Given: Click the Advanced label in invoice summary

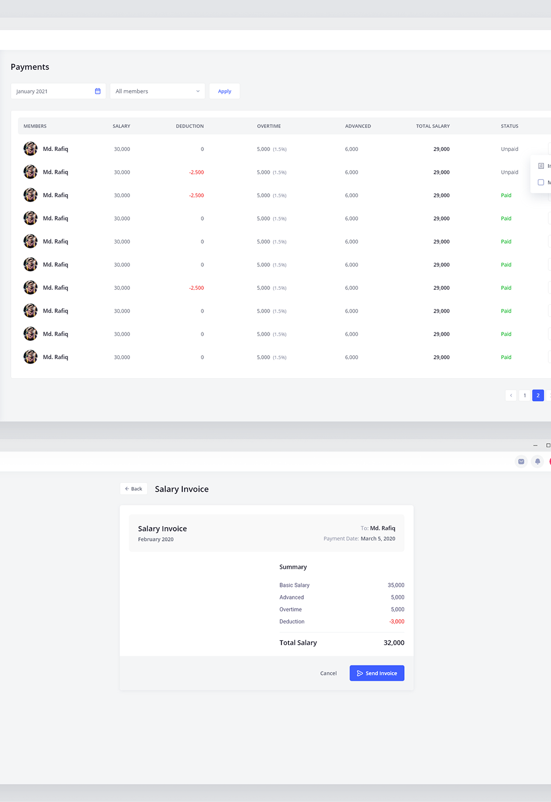Looking at the screenshot, I should tap(292, 598).
